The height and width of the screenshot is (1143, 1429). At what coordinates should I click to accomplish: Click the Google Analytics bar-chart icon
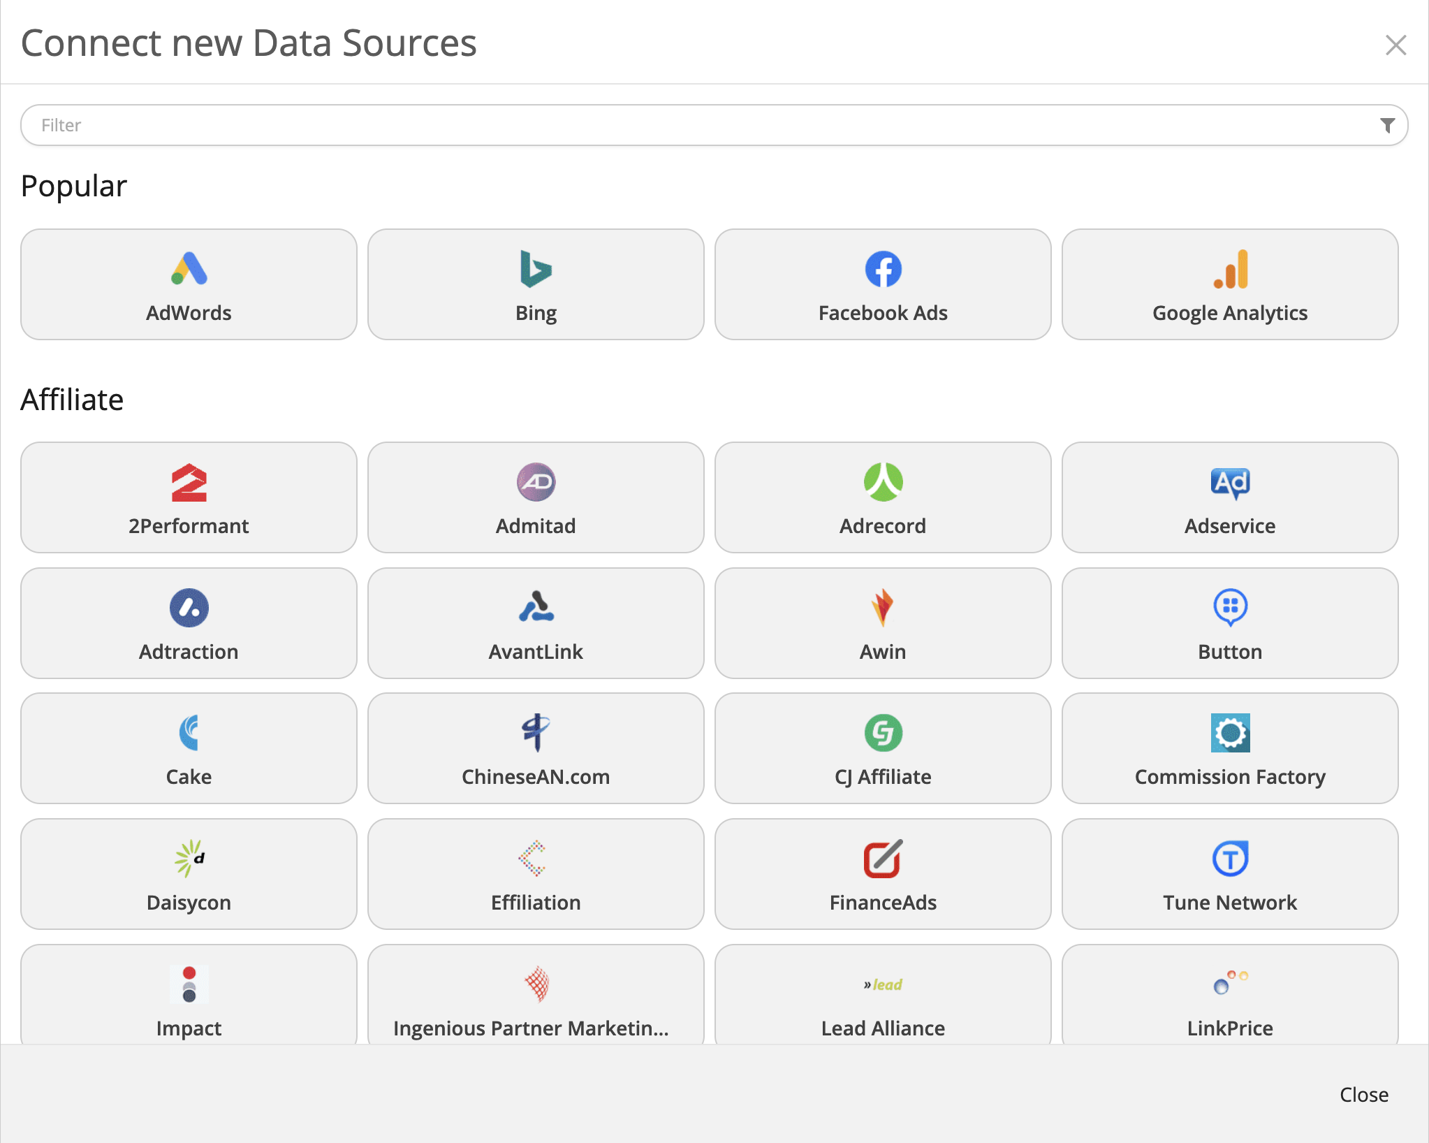1230,269
